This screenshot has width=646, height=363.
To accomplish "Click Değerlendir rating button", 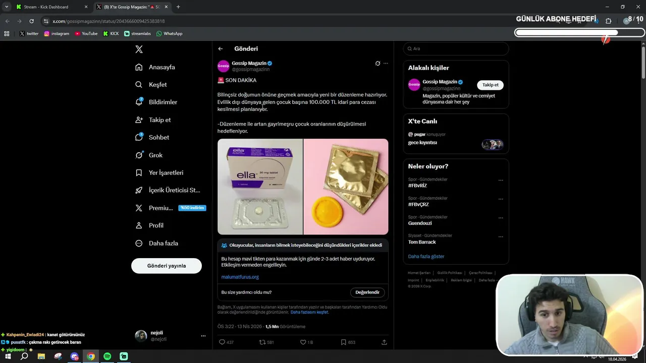I will click(367, 292).
